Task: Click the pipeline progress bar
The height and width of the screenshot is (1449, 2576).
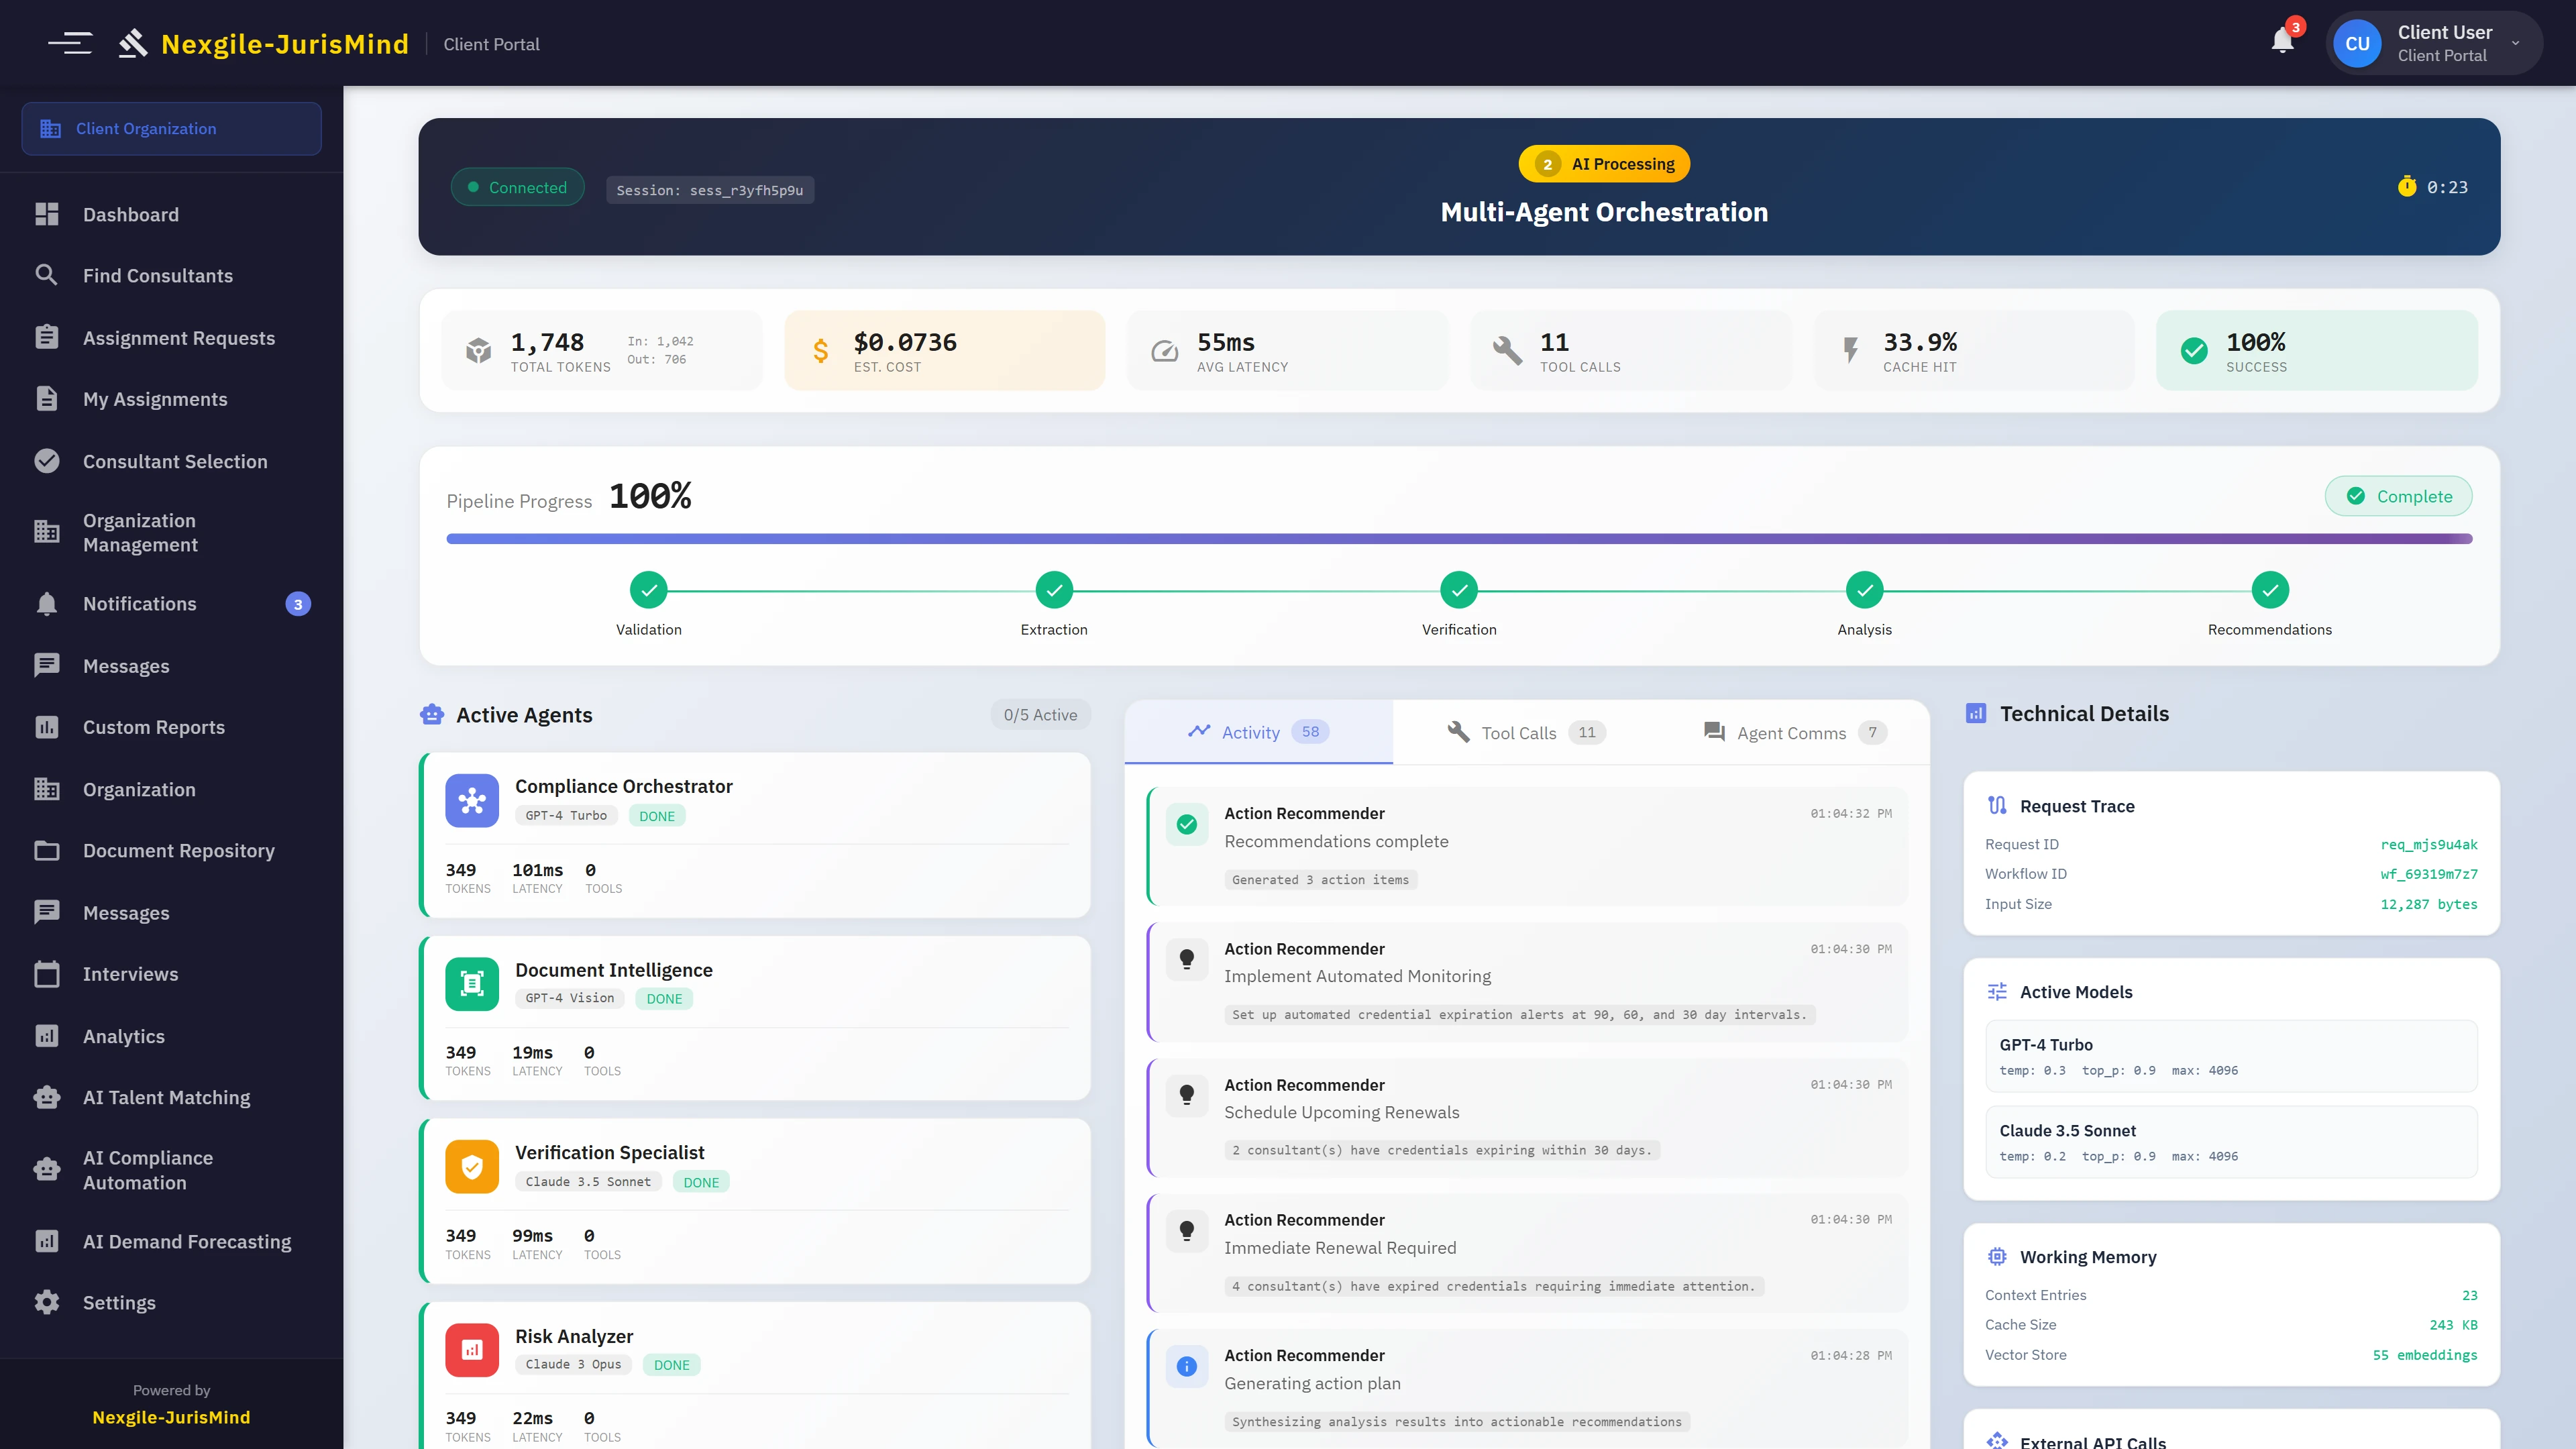Action: [1459, 538]
